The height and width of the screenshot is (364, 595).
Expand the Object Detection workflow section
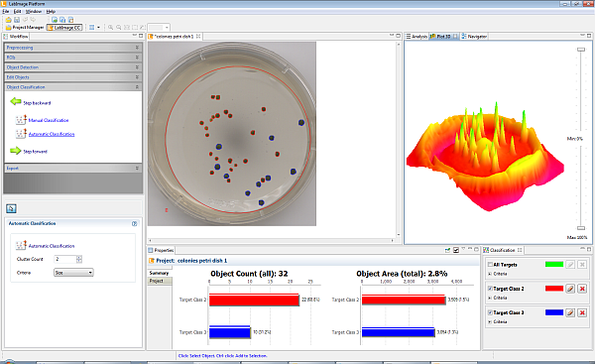(73, 67)
